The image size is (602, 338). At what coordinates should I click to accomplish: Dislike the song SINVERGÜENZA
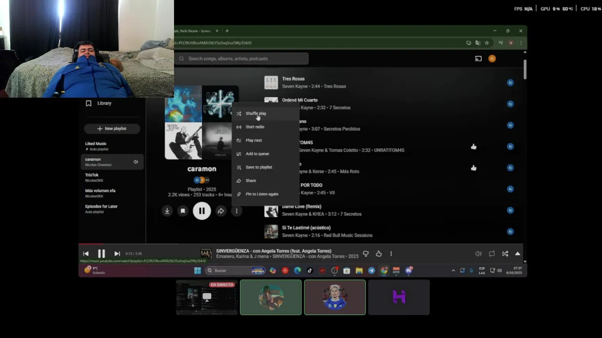[x=365, y=254]
